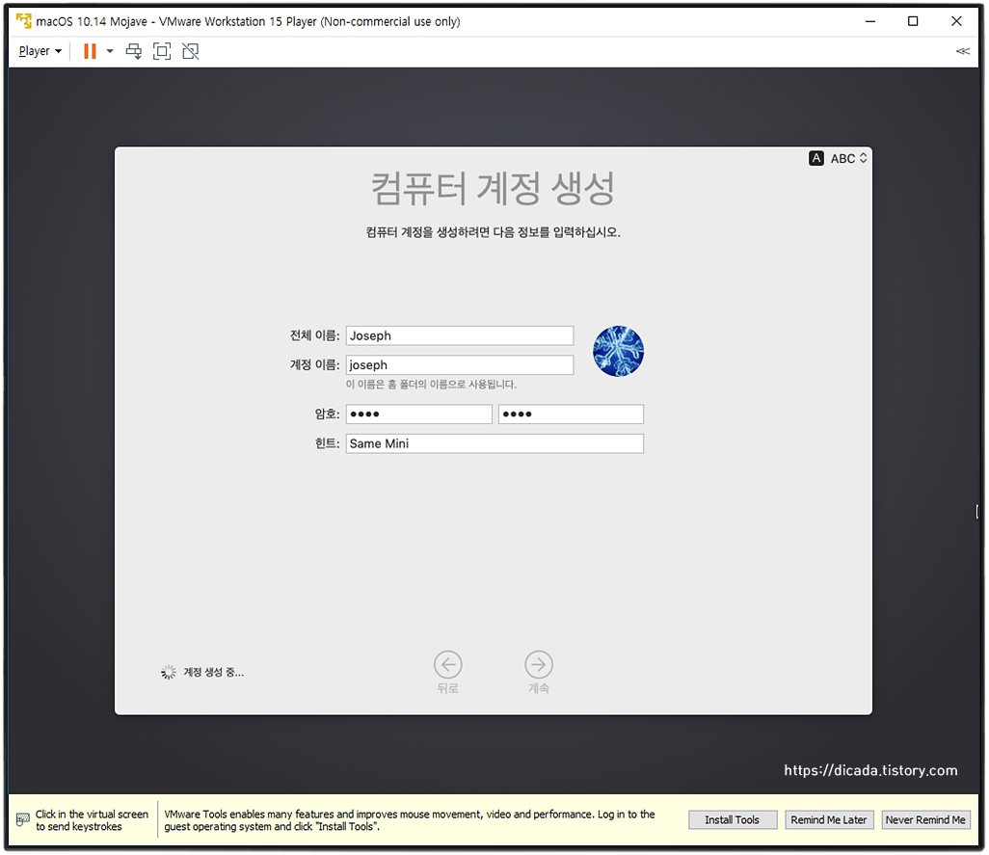Viewport: 989px width, 855px height.
Task: Click Never Remind Me button
Action: click(925, 819)
